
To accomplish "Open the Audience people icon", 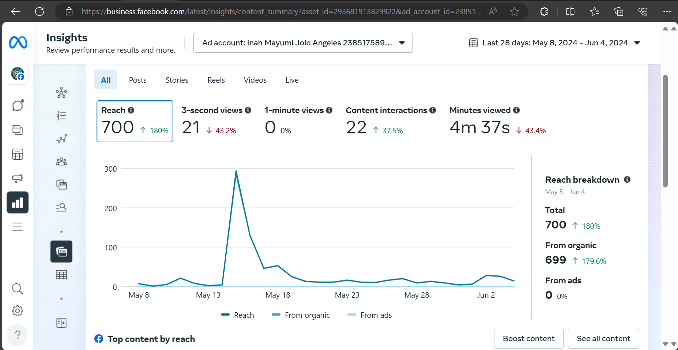I will click(x=61, y=161).
